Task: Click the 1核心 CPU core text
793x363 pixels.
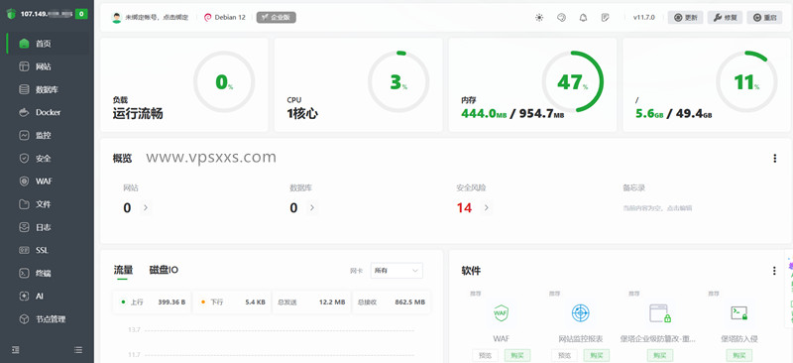Action: click(302, 114)
